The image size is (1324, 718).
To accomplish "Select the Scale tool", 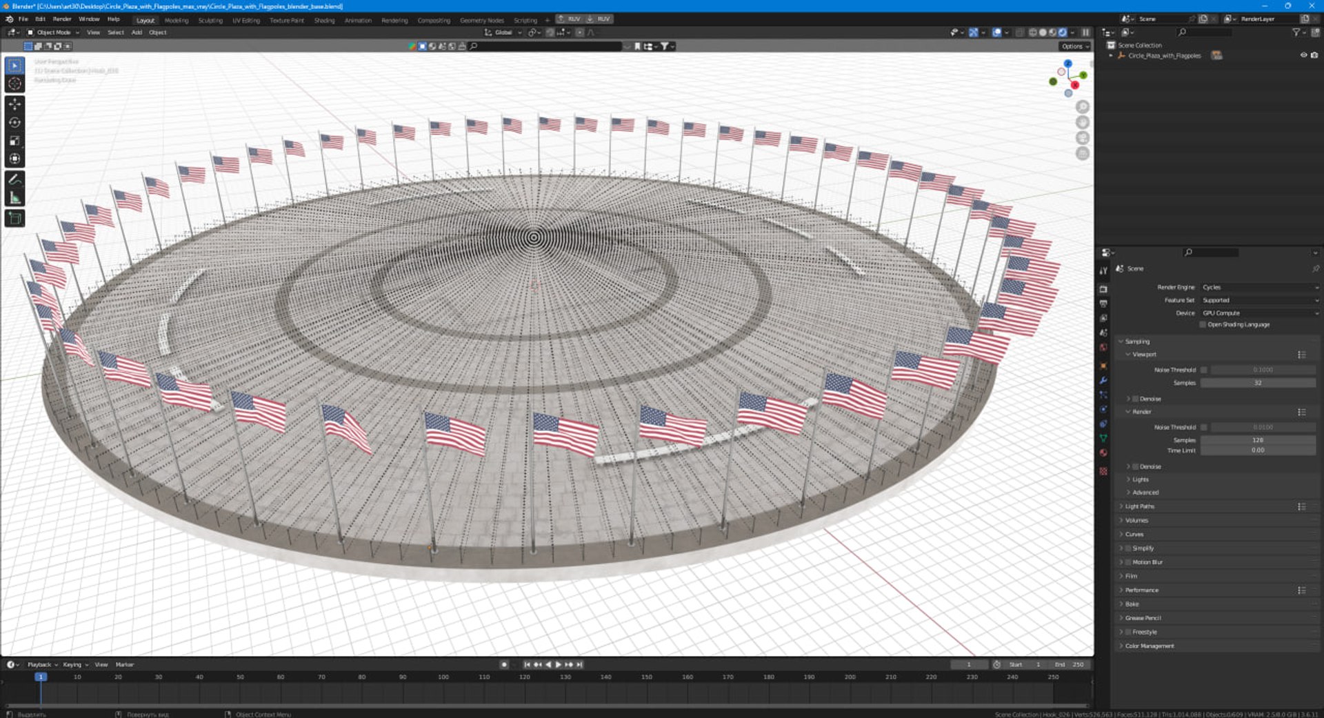I will (14, 141).
